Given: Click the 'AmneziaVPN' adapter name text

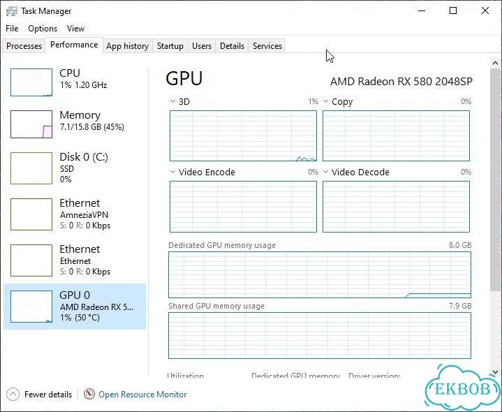Looking at the screenshot, I should (x=84, y=214).
